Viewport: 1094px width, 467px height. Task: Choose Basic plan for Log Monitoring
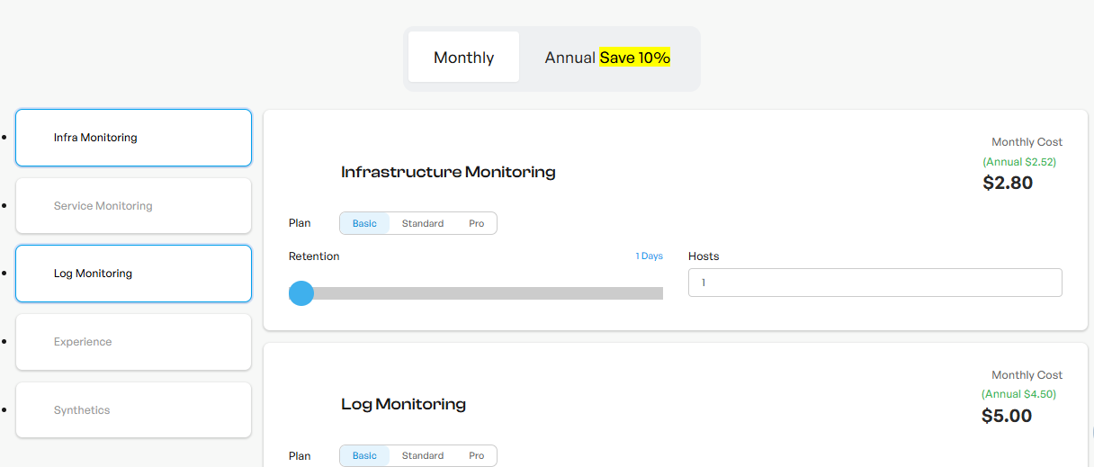coord(364,455)
